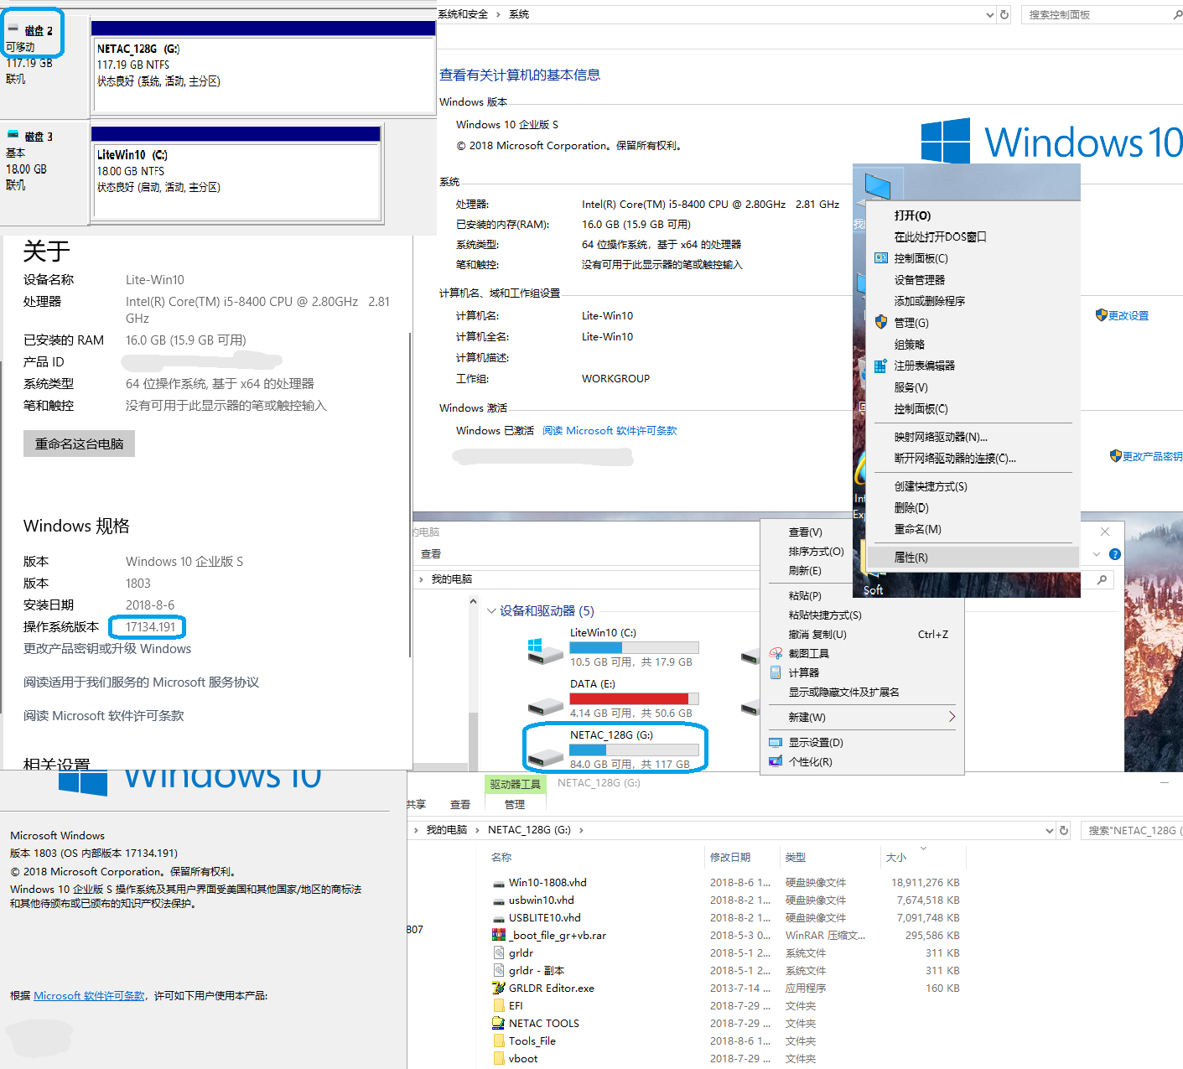
Task: Click the blue 阅读 Microsoft 软件许可条款 link in Control Panel
Action: coord(610,431)
